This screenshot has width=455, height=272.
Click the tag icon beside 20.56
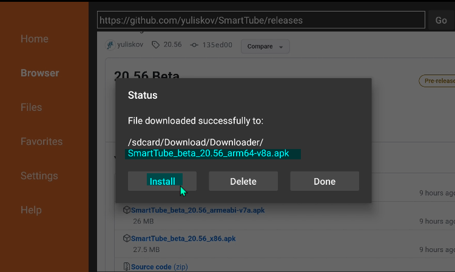pyautogui.click(x=155, y=45)
